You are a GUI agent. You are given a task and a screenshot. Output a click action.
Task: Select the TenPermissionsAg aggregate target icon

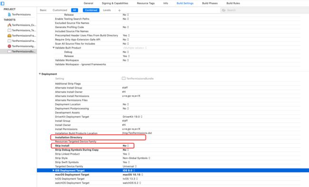9,46
